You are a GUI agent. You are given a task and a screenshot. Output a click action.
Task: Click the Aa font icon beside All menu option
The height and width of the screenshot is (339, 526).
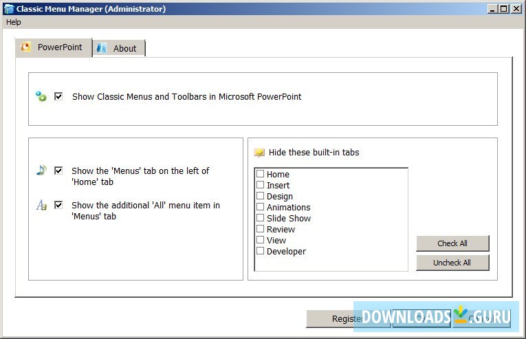[x=41, y=205]
